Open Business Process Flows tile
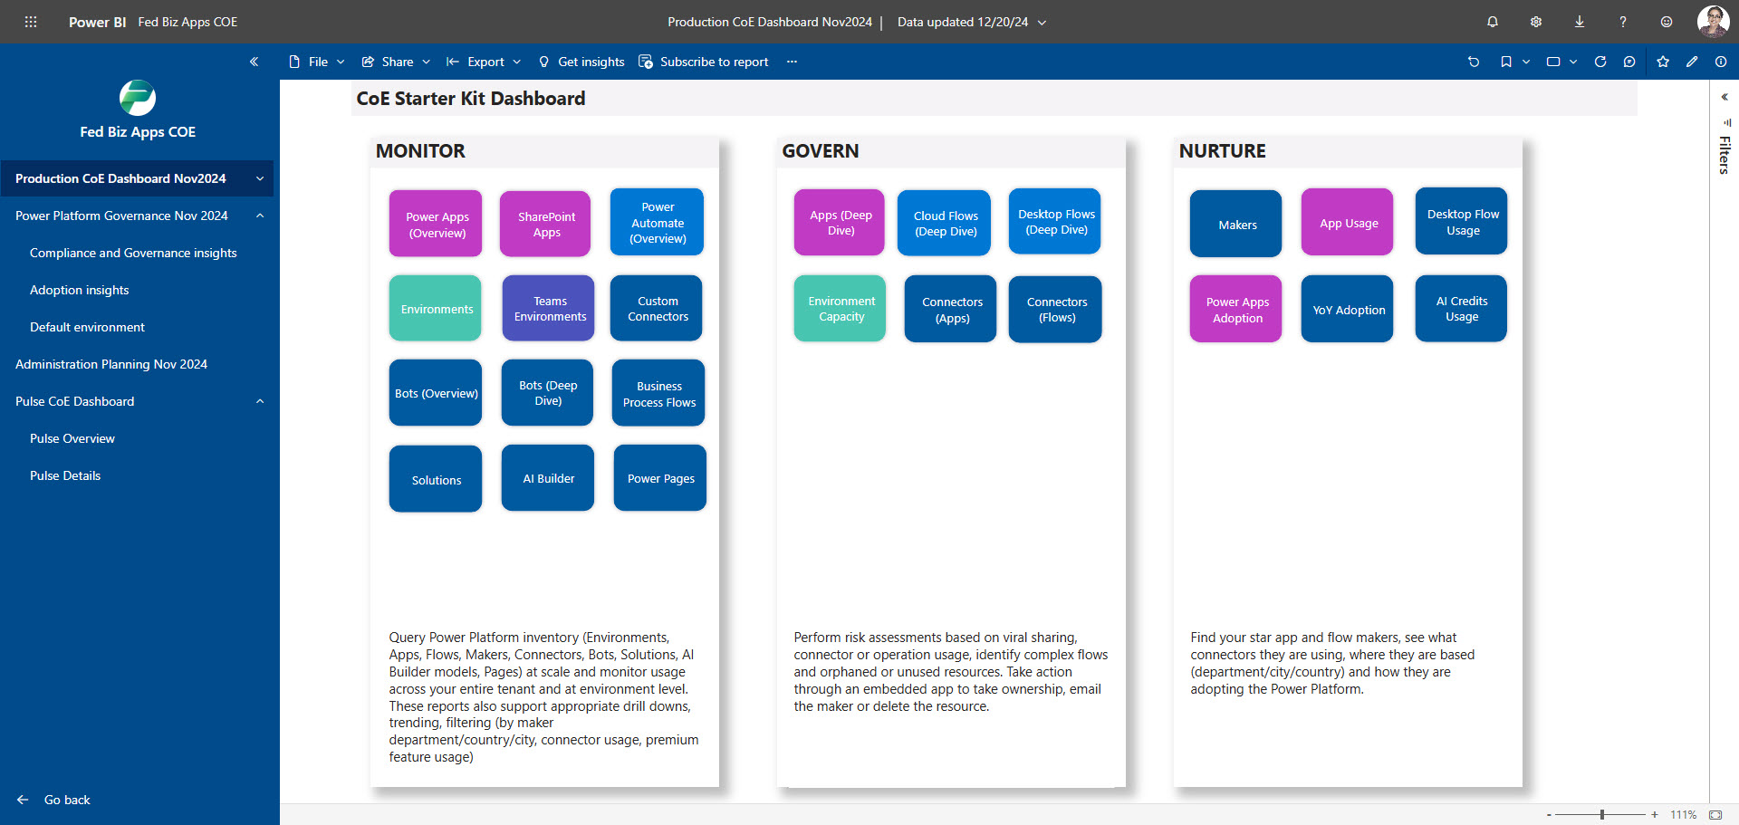This screenshot has height=825, width=1739. coord(658,393)
